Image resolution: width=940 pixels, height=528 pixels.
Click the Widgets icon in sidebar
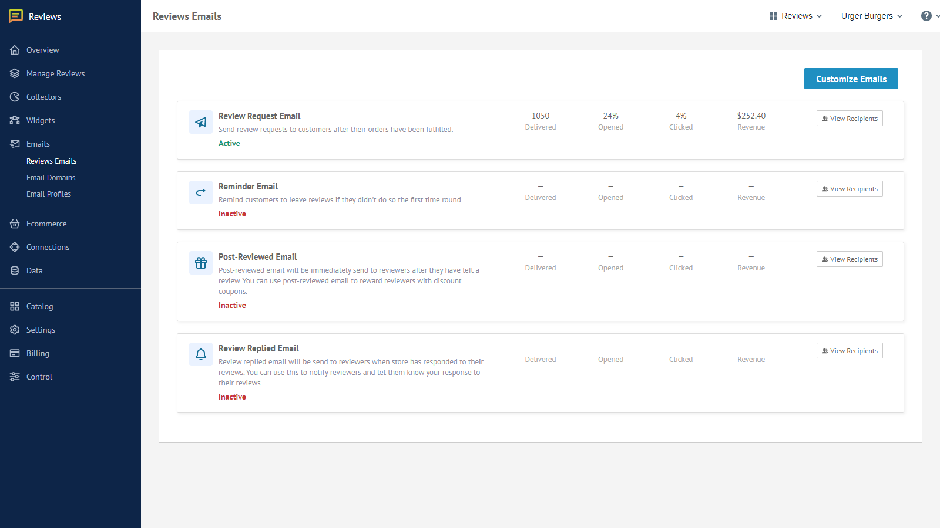click(15, 120)
